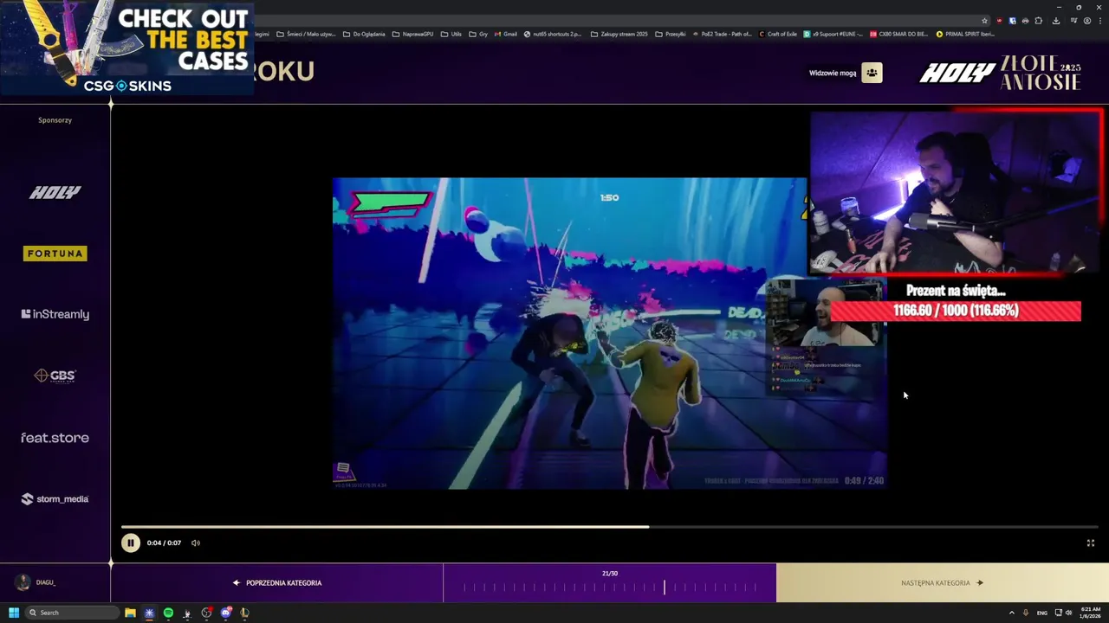Viewport: 1109px width, 623px height.
Task: Open the NaprawaGPU bookmark folder
Action: coord(412,34)
